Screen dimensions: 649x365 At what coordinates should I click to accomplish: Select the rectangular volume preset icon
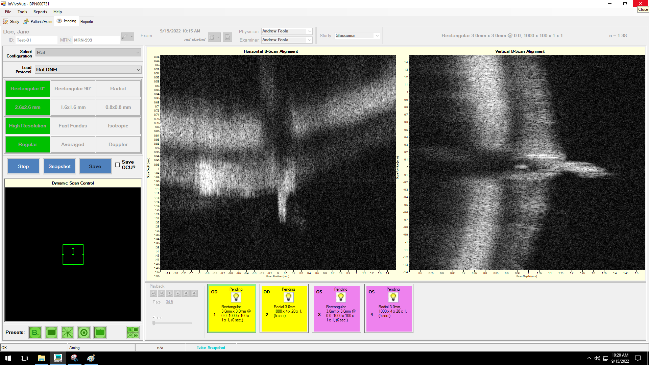pyautogui.click(x=51, y=333)
